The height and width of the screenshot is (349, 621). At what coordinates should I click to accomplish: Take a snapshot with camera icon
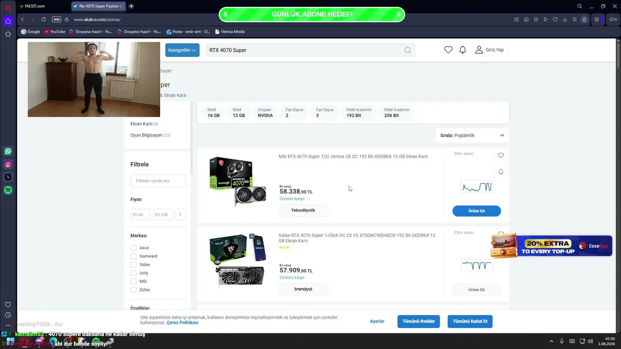526,19
